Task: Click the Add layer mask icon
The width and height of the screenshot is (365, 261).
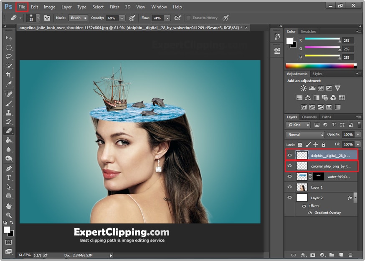Action: (x=313, y=255)
